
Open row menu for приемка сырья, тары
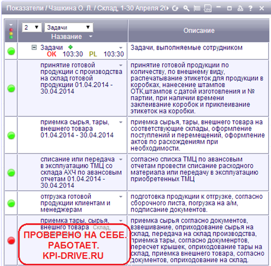tap(121, 122)
